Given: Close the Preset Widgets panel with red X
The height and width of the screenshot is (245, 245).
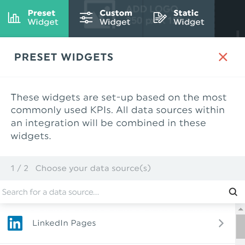Looking at the screenshot, I should point(223,57).
